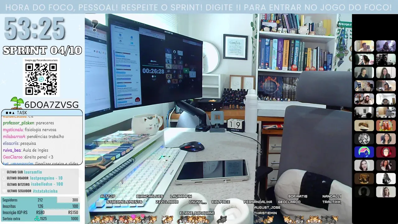This screenshot has width=398, height=224.
Task: Click player name ZZZCLARAA
Action: (167, 202)
